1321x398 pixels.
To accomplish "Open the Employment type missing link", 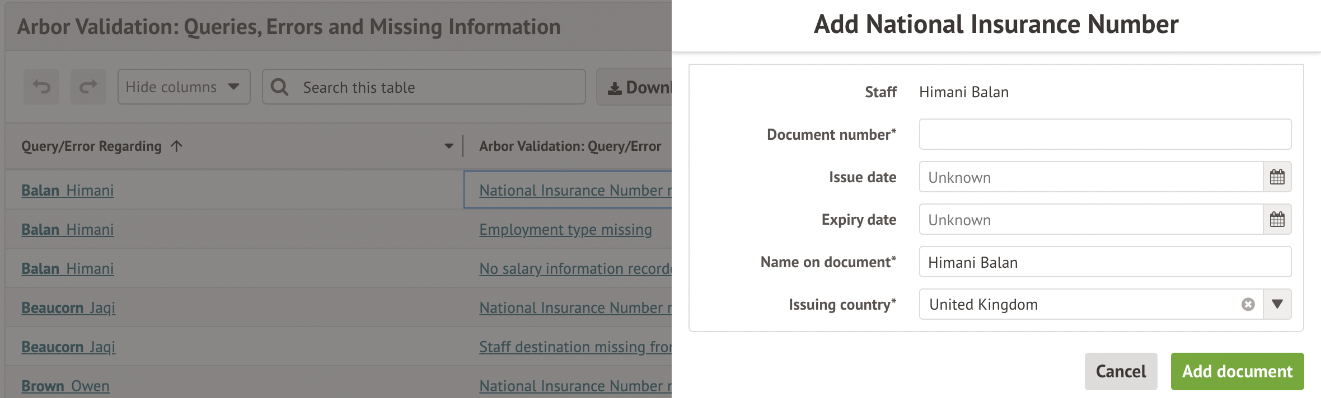I will click(x=565, y=230).
